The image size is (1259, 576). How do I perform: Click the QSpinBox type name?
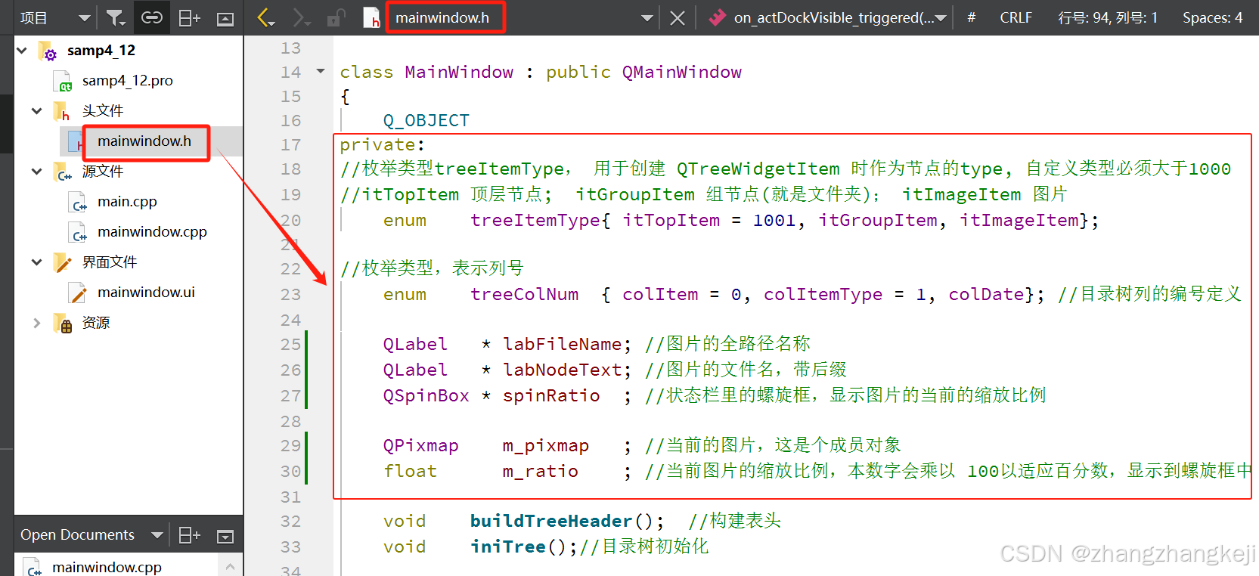click(x=426, y=395)
